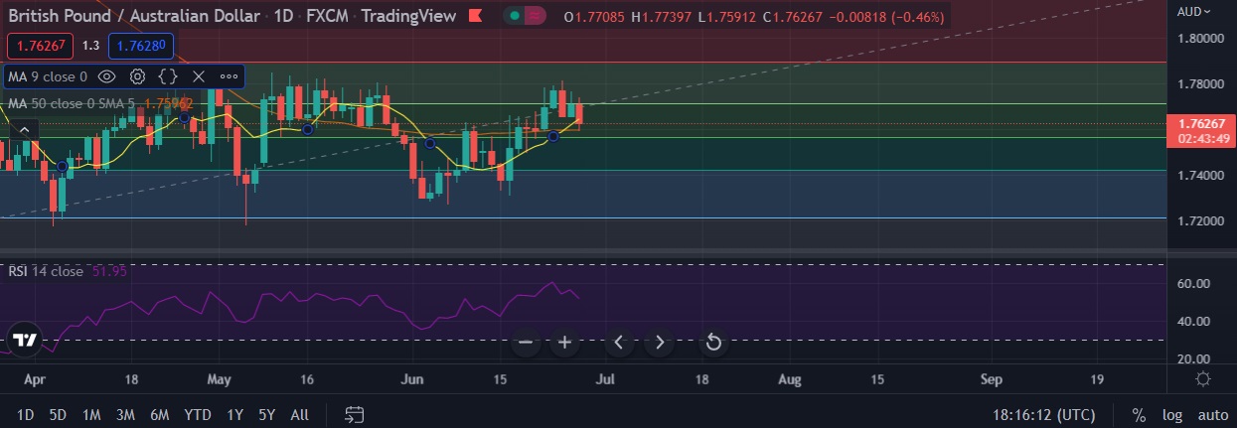
Task: Select the YTD time range
Action: coord(198,414)
